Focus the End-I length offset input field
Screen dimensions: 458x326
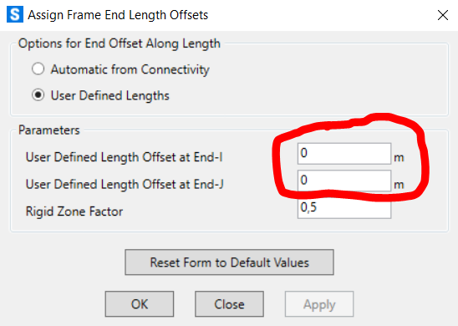pyautogui.click(x=344, y=154)
